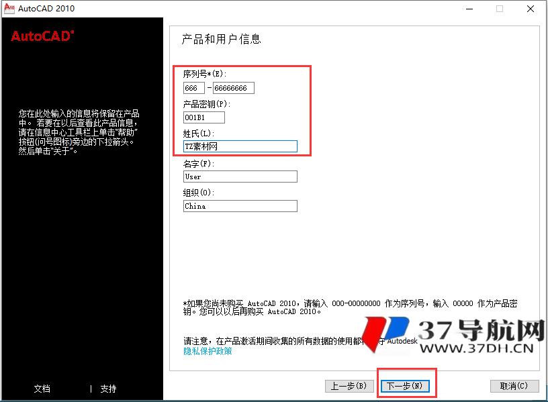Click the AutoCAD 2010 title bar icon

tap(8, 9)
